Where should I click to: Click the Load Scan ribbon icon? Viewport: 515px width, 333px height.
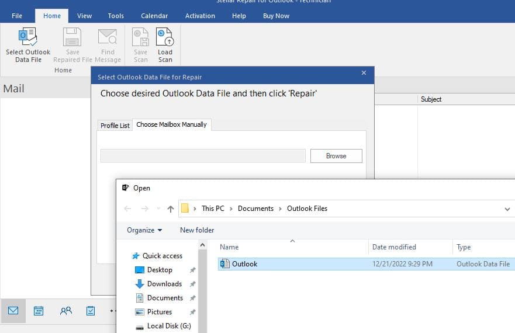coord(165,37)
